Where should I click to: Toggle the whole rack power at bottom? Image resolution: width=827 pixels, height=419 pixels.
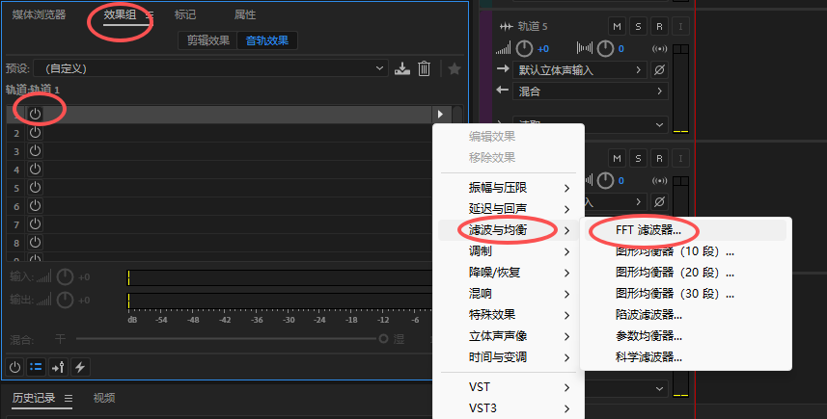tap(14, 367)
